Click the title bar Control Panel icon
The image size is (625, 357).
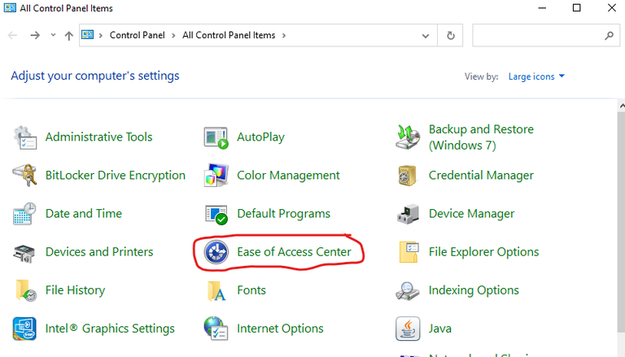pyautogui.click(x=10, y=8)
